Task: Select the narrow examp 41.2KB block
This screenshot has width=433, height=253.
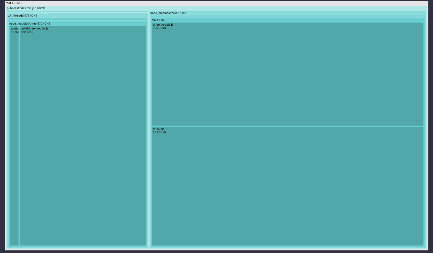Action: pyautogui.click(x=14, y=136)
